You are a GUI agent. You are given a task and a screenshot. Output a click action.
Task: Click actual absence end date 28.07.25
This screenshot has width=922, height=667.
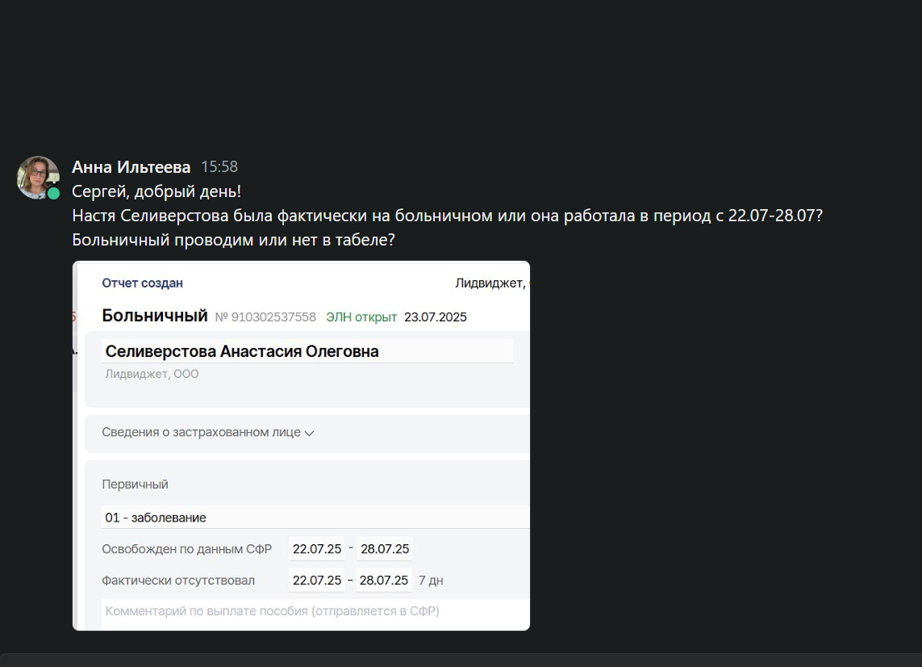point(383,580)
